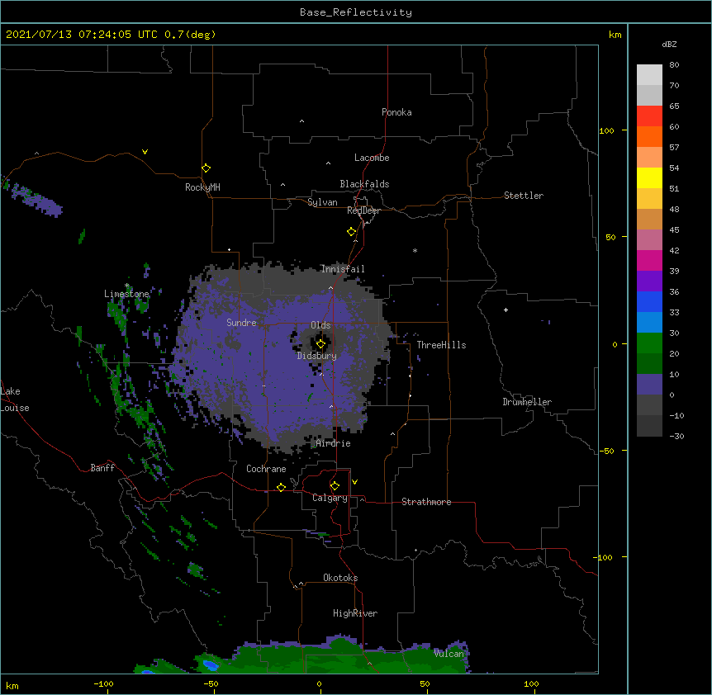Click the Limestone label
Screen dimensions: 712x695
(x=126, y=294)
